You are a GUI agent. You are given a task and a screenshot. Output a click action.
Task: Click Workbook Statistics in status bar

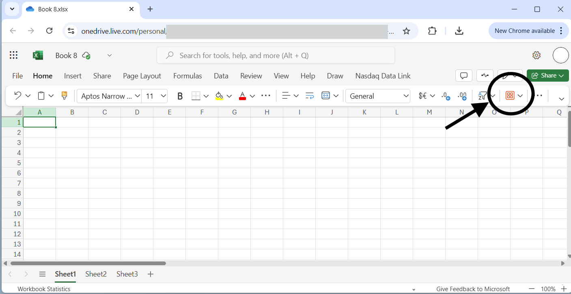44,289
